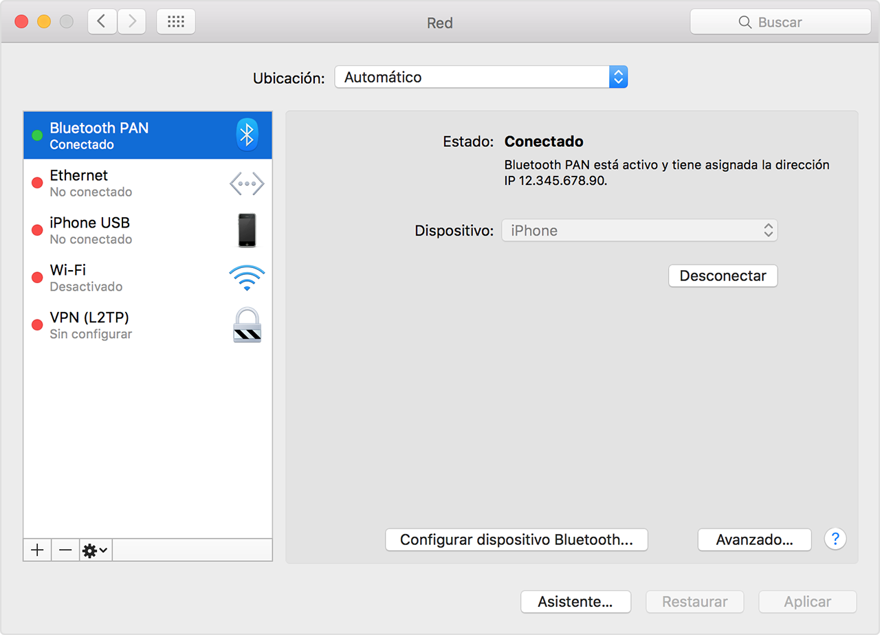Select Bluetooth PAN service row
The width and height of the screenshot is (880, 635).
(148, 135)
